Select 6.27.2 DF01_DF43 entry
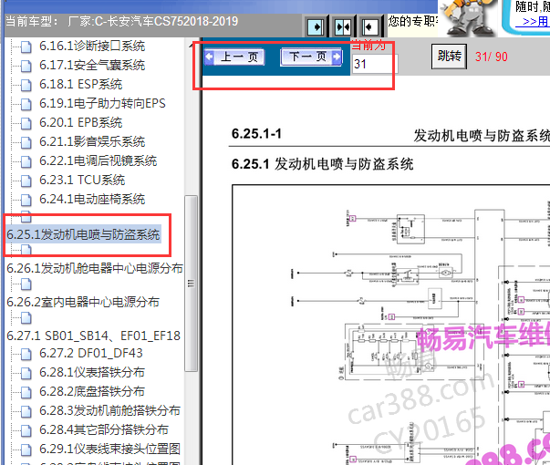 click(91, 353)
